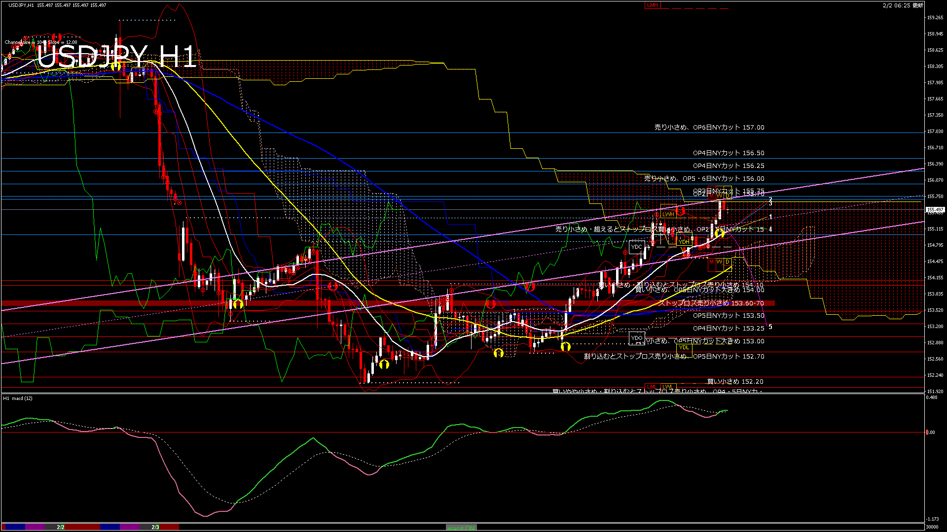Click the red LML label box
The width and height of the screenshot is (947, 532).
652,387
